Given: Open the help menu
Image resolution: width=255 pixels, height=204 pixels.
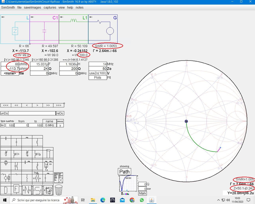Looking at the screenshot, I should 70,7.
